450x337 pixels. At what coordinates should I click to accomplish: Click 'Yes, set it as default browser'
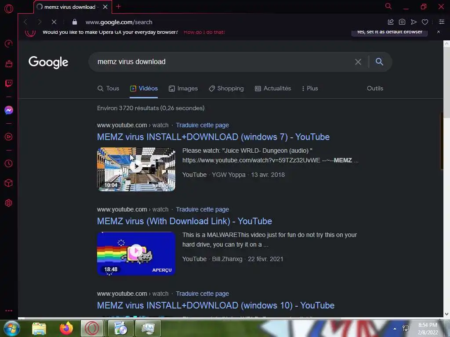coord(389,32)
